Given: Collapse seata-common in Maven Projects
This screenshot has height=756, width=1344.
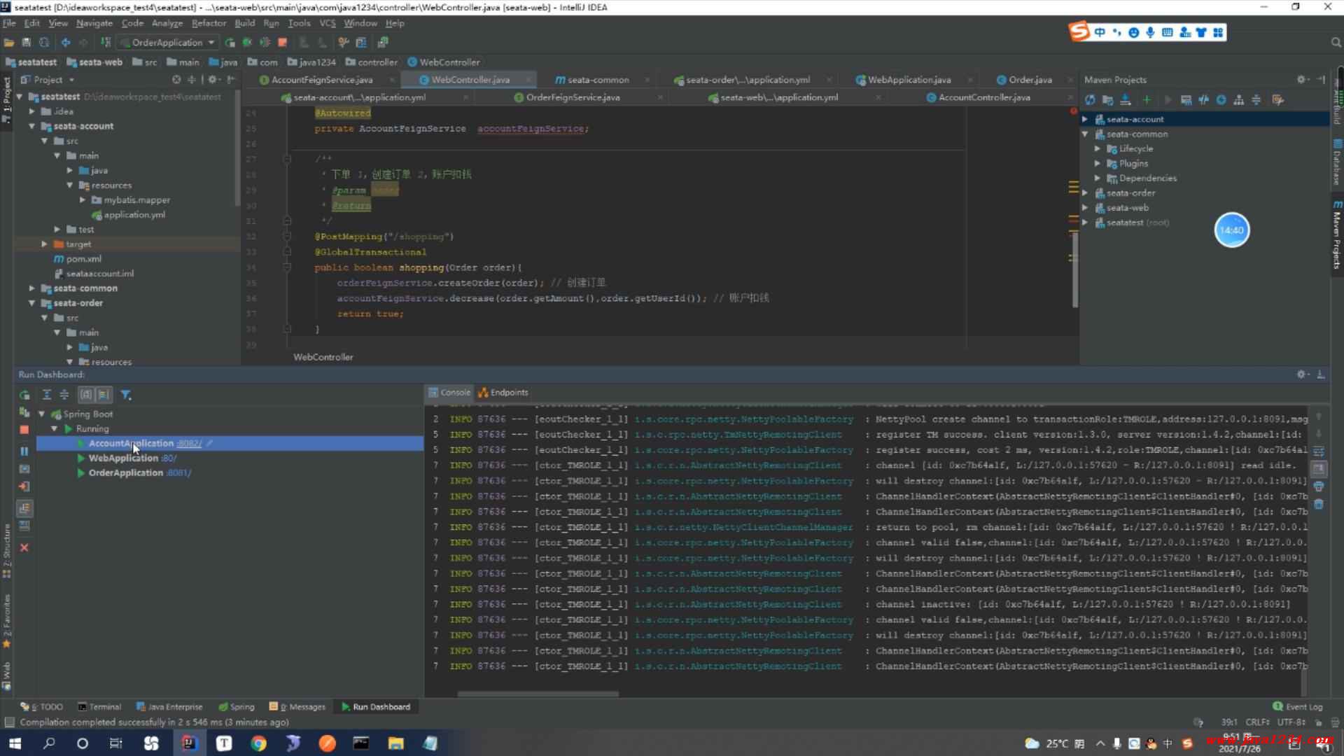Looking at the screenshot, I should point(1086,134).
